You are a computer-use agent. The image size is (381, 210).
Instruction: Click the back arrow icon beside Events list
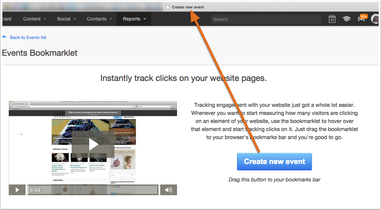click(x=5, y=37)
